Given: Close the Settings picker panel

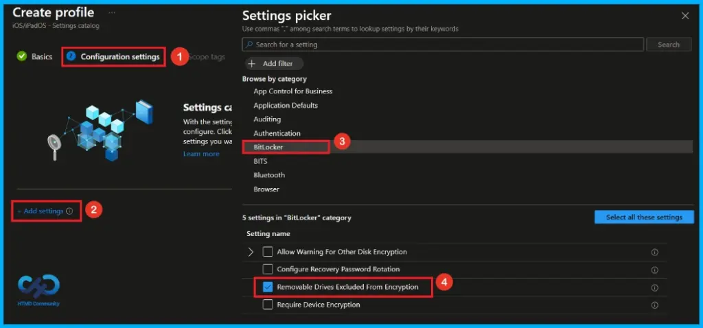Looking at the screenshot, I should coord(684,16).
